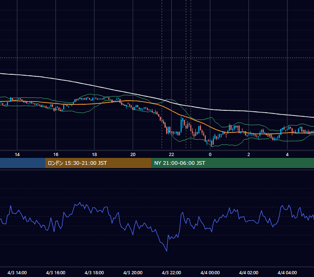Click the '4/4 00:00' indicator axis label

click(x=210, y=272)
